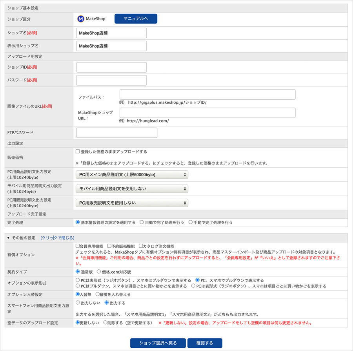Select 手動で完了処理を行う radio button
353x351 pixels.
tap(191, 222)
